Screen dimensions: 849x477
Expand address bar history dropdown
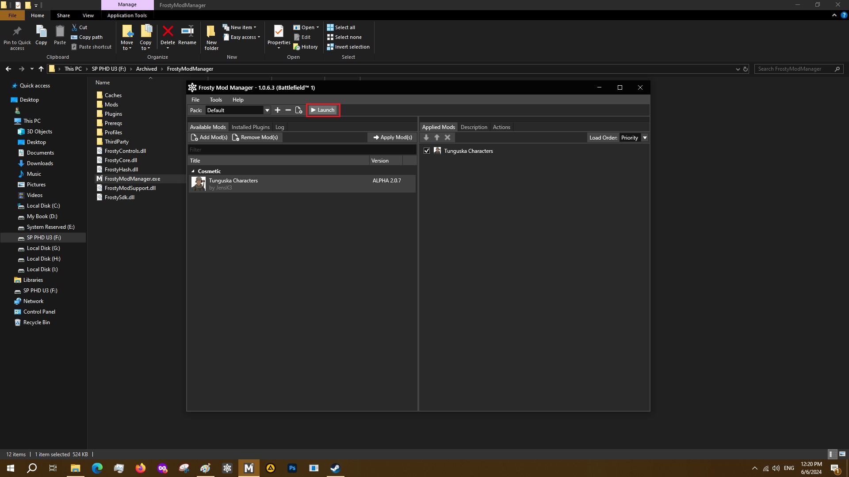[738, 69]
